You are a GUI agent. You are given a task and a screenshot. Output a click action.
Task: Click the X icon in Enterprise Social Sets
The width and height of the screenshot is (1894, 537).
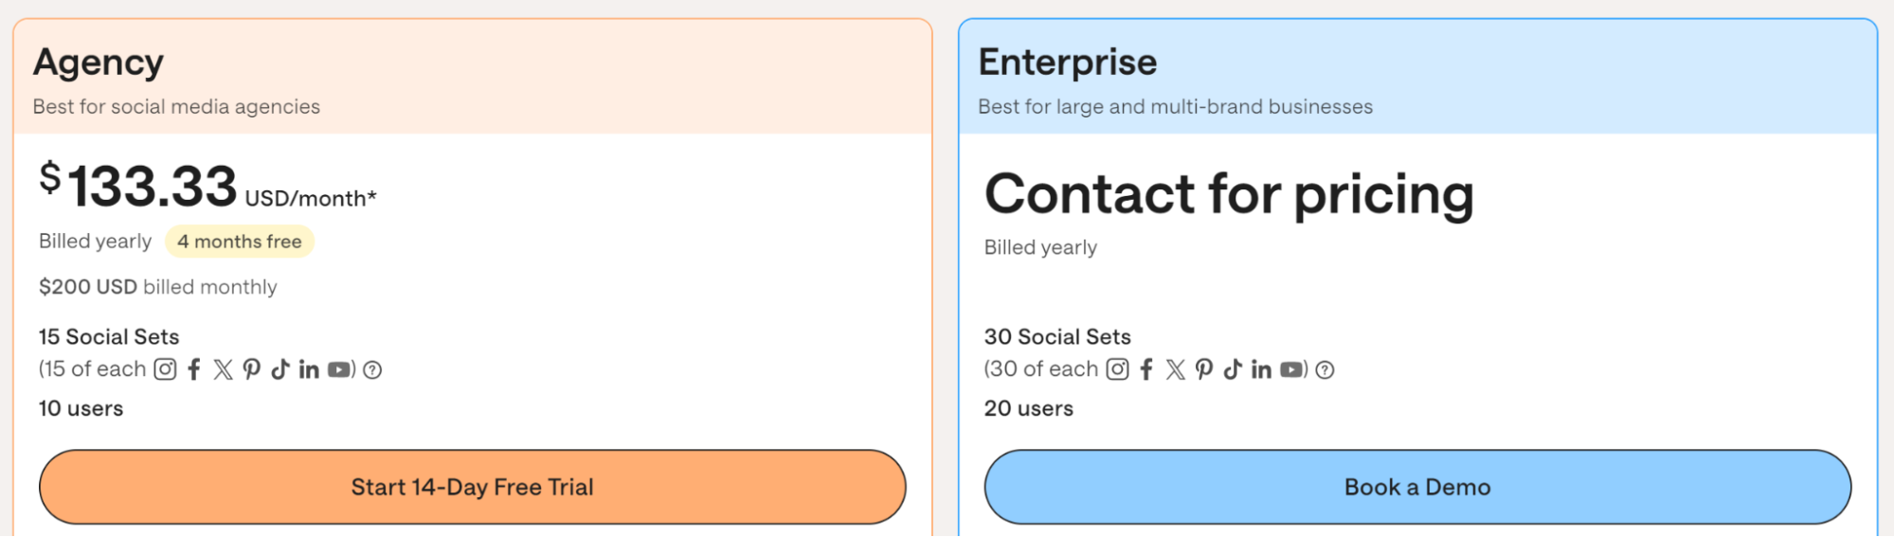(x=1175, y=369)
